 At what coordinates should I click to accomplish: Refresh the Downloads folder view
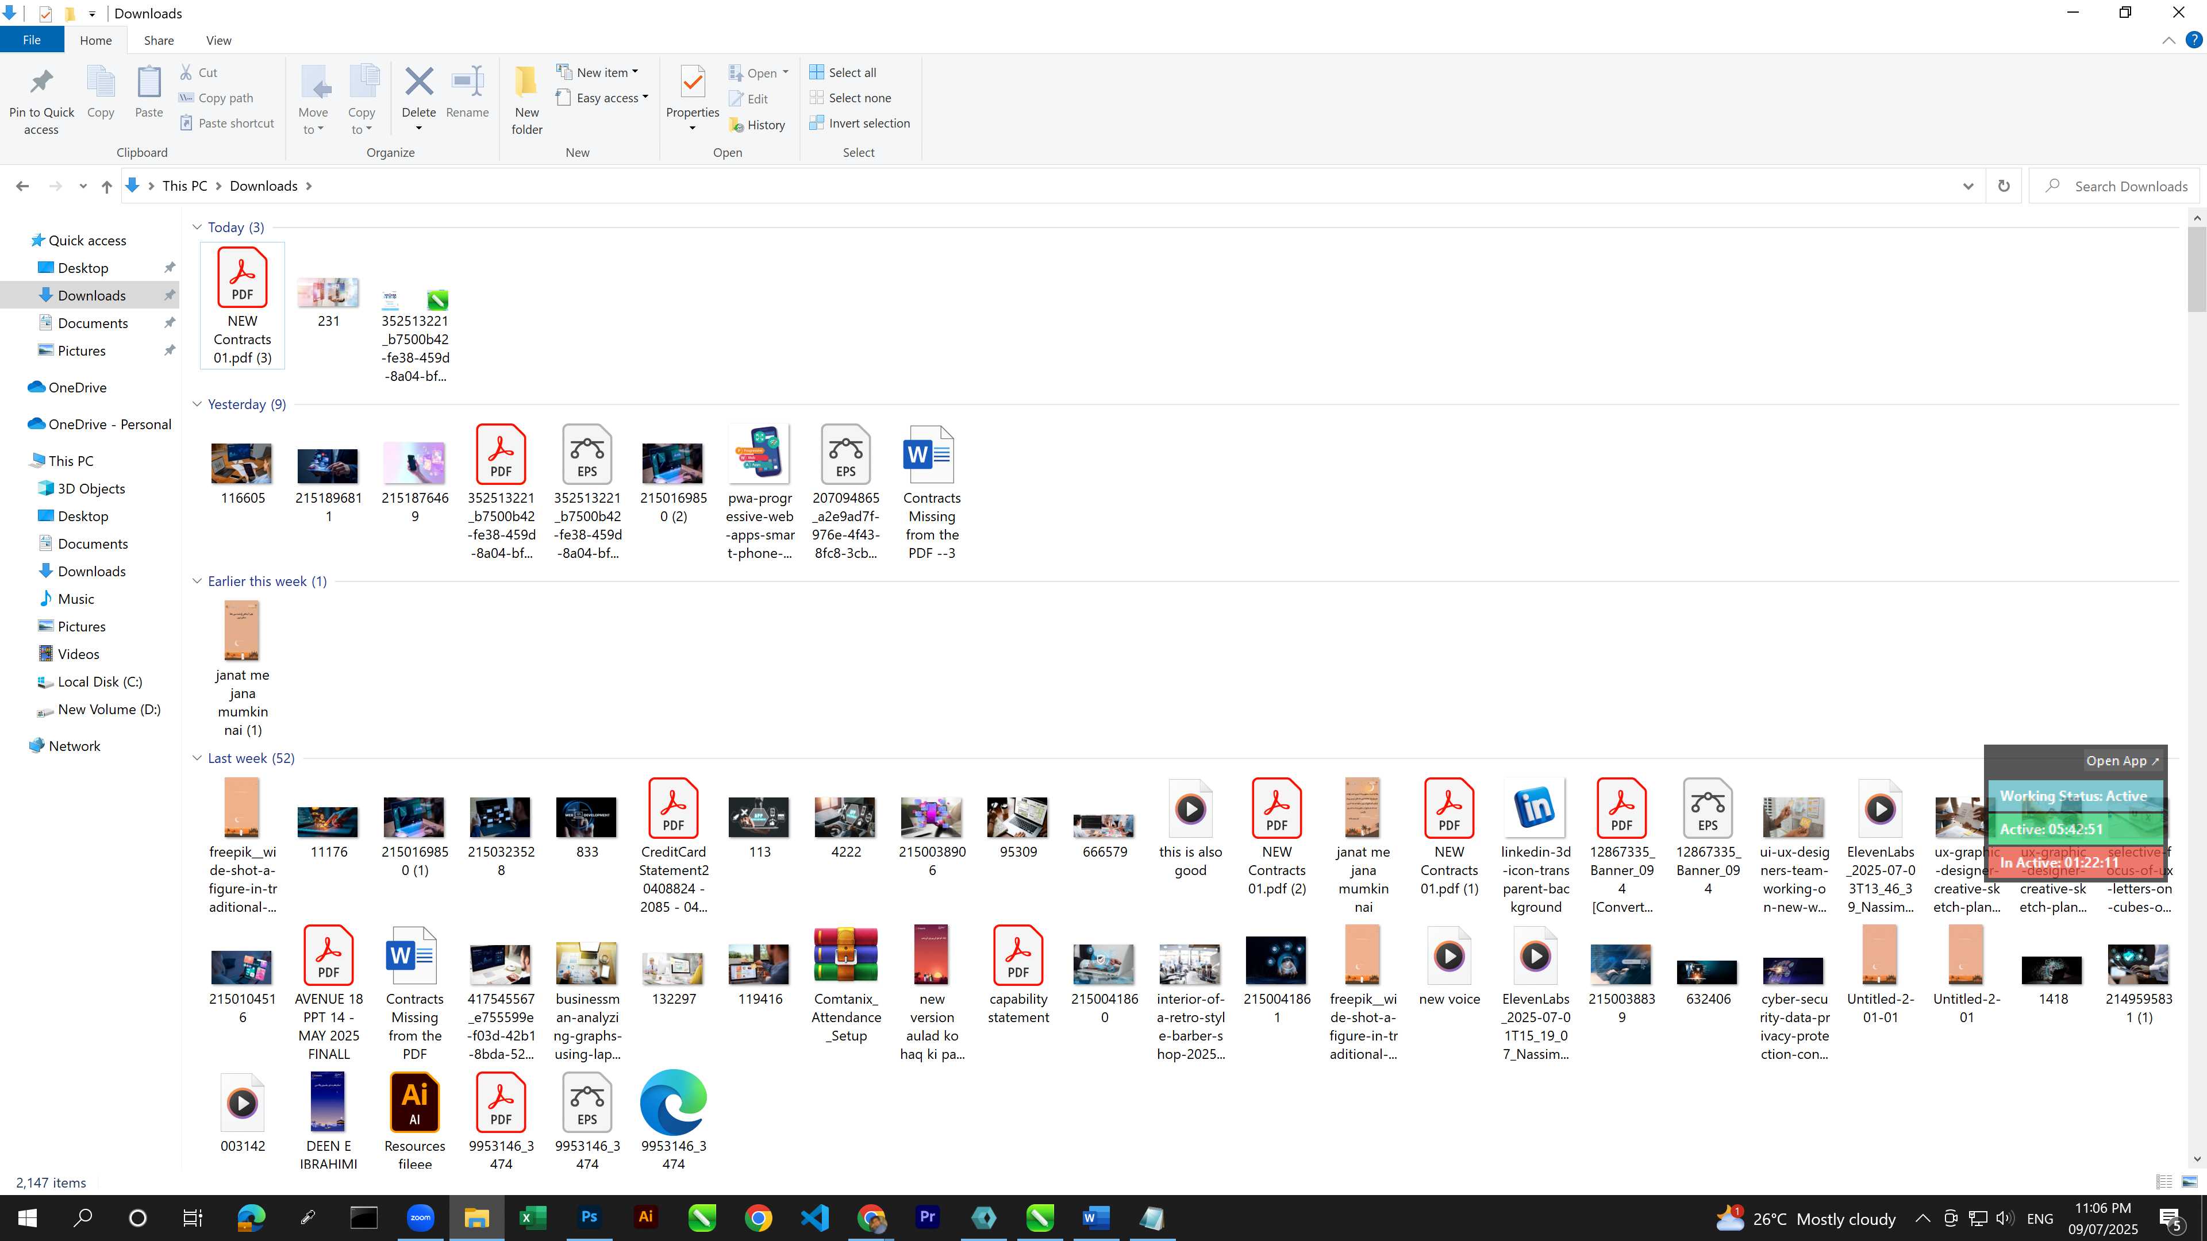click(x=2003, y=186)
